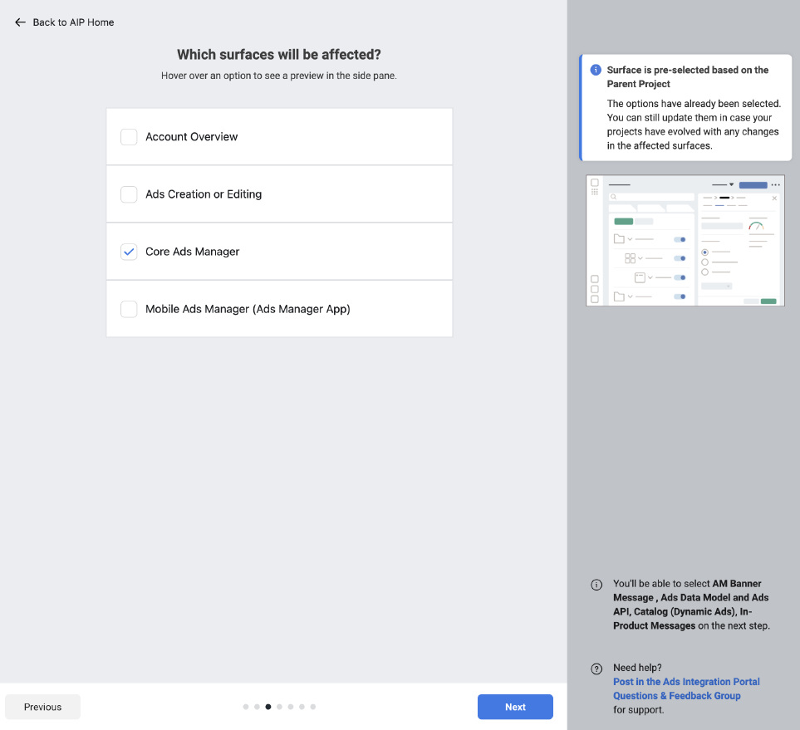Click the question mark icon near Need help

[x=596, y=668]
